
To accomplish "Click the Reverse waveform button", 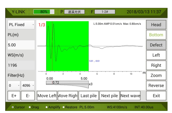I will click(x=156, y=85).
